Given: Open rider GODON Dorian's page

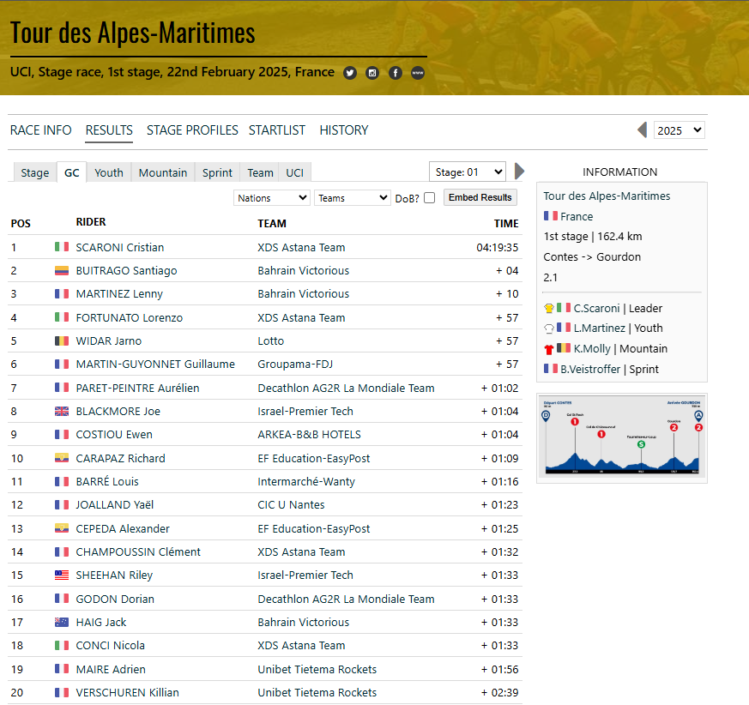Looking at the screenshot, I should 115,599.
